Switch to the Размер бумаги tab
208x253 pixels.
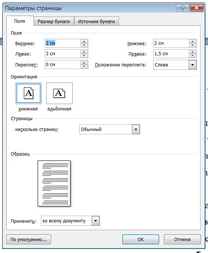54,21
